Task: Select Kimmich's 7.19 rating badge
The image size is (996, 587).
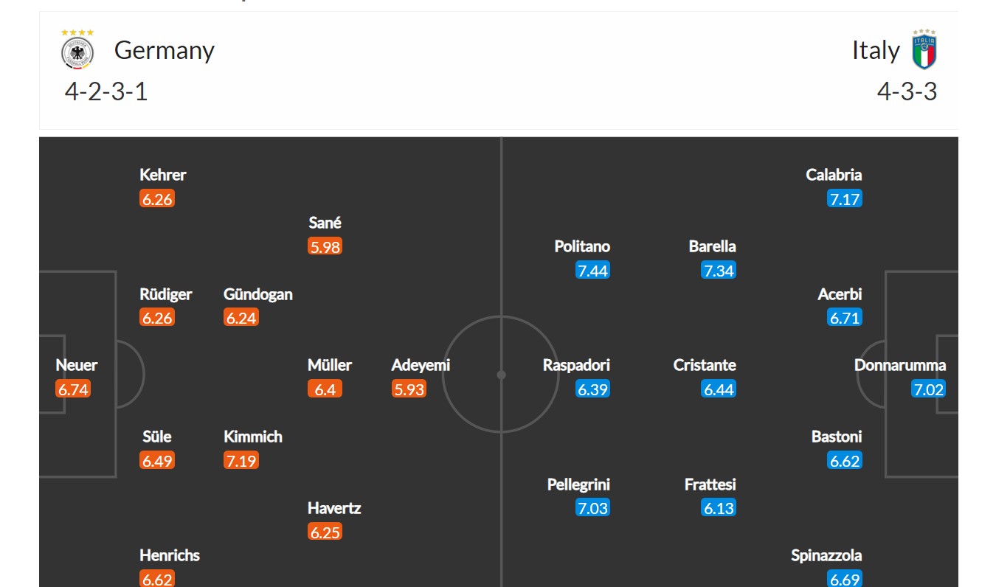Action: pos(241,461)
